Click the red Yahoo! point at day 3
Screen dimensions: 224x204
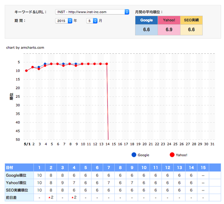pyautogui.click(x=39, y=69)
